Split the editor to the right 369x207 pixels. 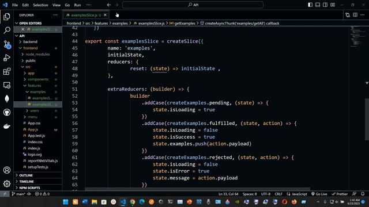tap(355, 15)
